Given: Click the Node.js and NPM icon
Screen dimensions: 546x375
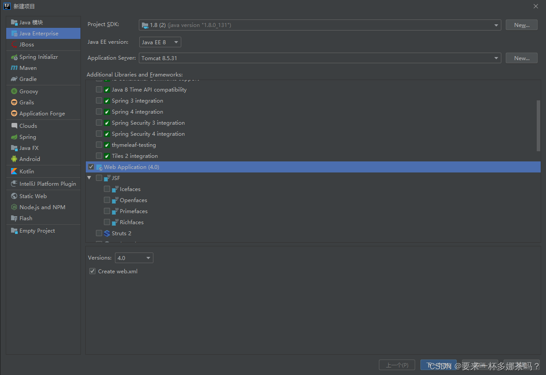Looking at the screenshot, I should pyautogui.click(x=14, y=207).
